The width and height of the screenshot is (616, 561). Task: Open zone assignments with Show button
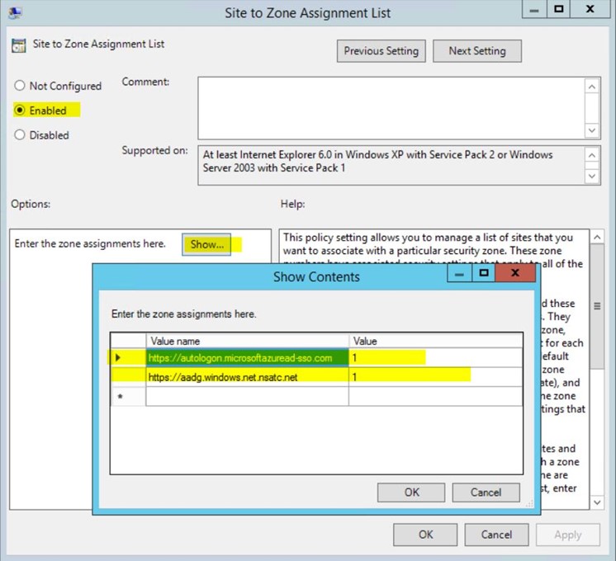(206, 244)
